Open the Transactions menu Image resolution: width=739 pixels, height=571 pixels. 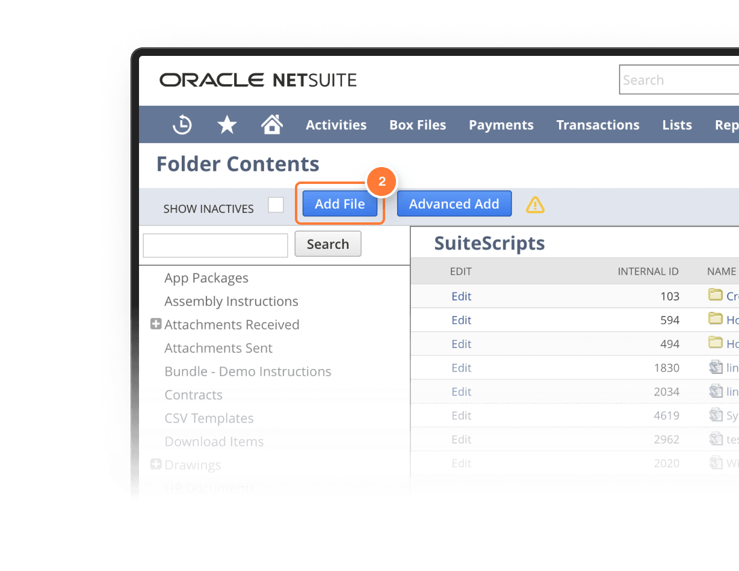point(598,125)
